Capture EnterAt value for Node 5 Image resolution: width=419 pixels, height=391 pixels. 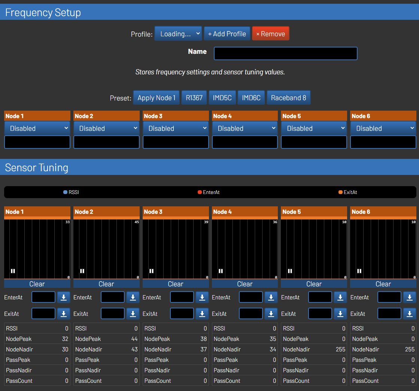click(340, 297)
